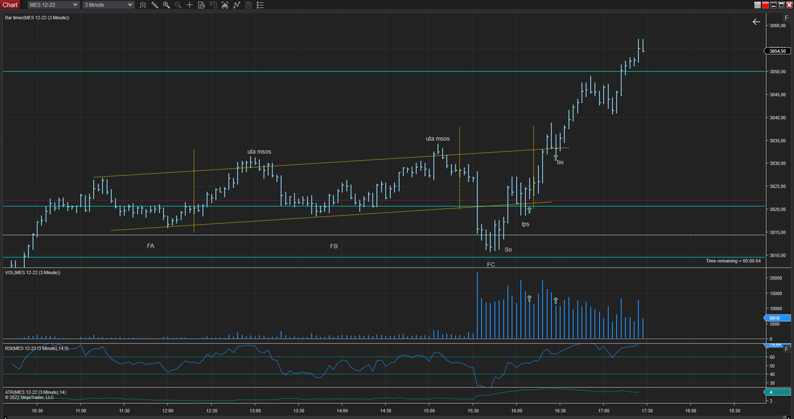Select the zoom out magnifier tool
The width and height of the screenshot is (794, 419).
(x=178, y=5)
